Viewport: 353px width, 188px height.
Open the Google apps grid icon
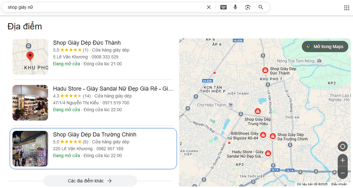pyautogui.click(x=347, y=8)
